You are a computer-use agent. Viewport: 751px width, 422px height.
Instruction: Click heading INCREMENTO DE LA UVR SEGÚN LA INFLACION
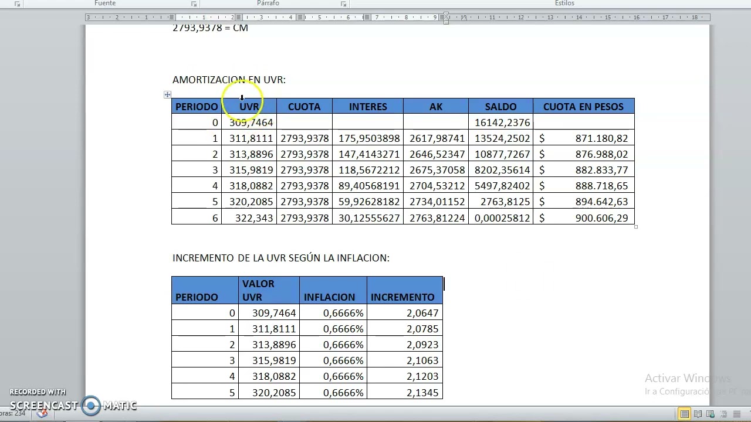click(x=281, y=258)
